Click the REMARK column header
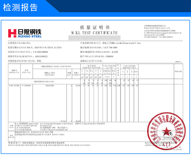 pos(178,72)
